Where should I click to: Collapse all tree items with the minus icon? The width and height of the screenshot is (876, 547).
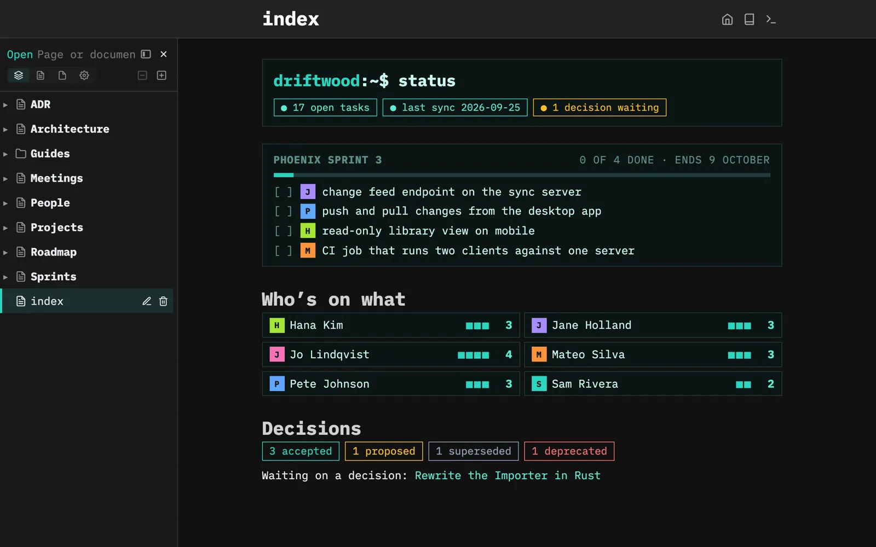pyautogui.click(x=142, y=75)
